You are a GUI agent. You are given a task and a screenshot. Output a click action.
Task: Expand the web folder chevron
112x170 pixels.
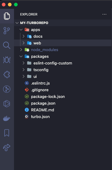(x=23, y=43)
